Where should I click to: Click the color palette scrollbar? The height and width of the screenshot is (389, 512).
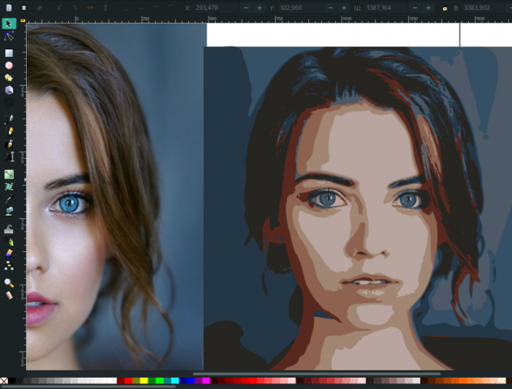[88, 387]
